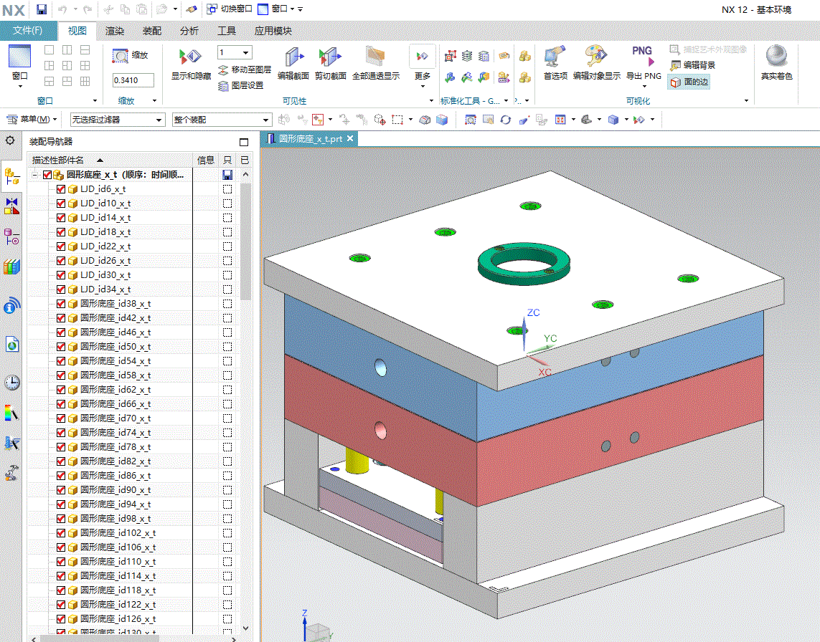Open the 菜单(M) dropdown
This screenshot has width=820, height=642.
(32, 119)
